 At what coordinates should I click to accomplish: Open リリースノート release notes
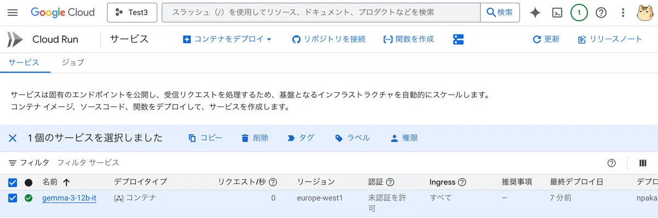coord(610,39)
